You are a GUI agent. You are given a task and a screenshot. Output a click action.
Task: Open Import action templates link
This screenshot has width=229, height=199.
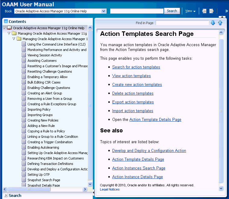133,111
